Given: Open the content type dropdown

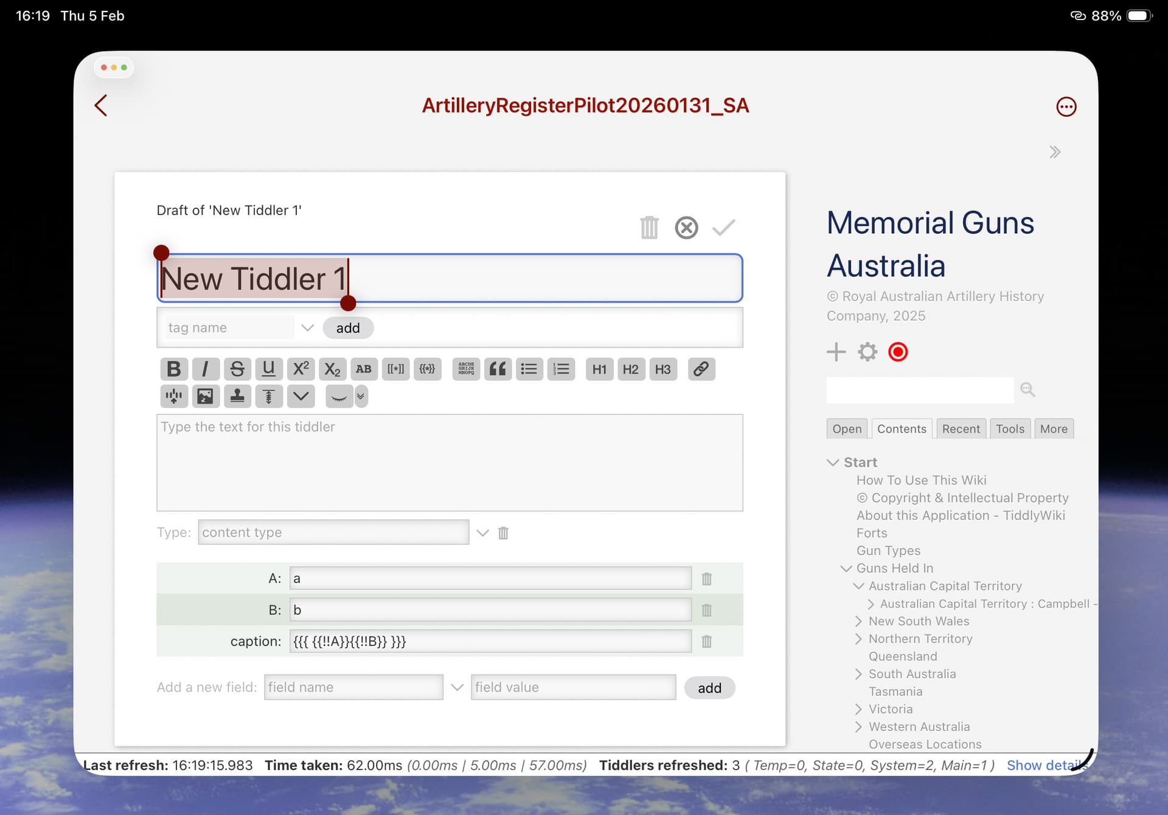Looking at the screenshot, I should (x=482, y=533).
